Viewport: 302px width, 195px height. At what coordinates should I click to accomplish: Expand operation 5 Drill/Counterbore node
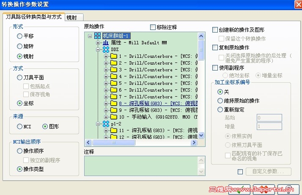[106, 83]
